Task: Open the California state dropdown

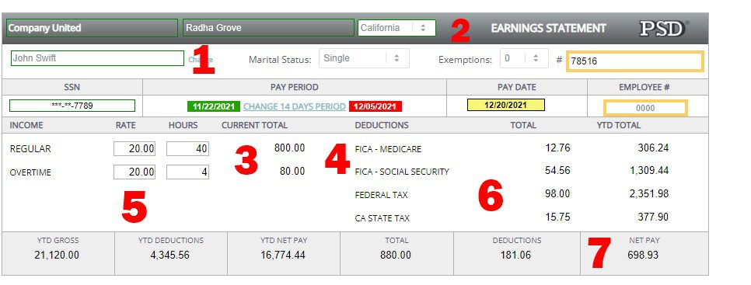Action: (396, 28)
